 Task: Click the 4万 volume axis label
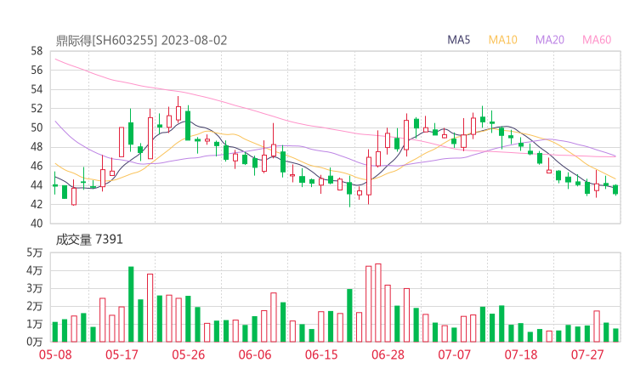(x=35, y=270)
